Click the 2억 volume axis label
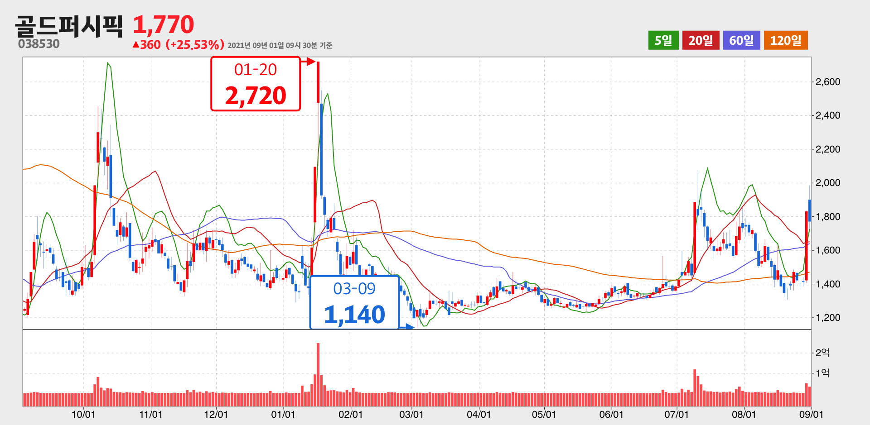Image resolution: width=870 pixels, height=425 pixels. 822,353
